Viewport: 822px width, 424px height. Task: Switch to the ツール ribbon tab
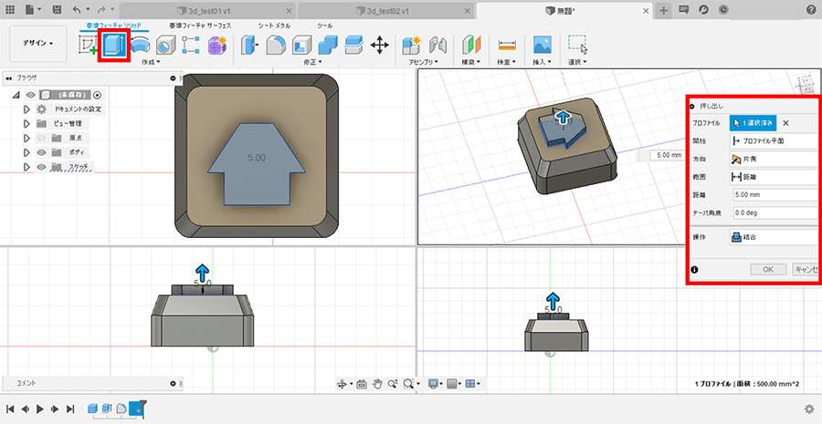pos(325,26)
